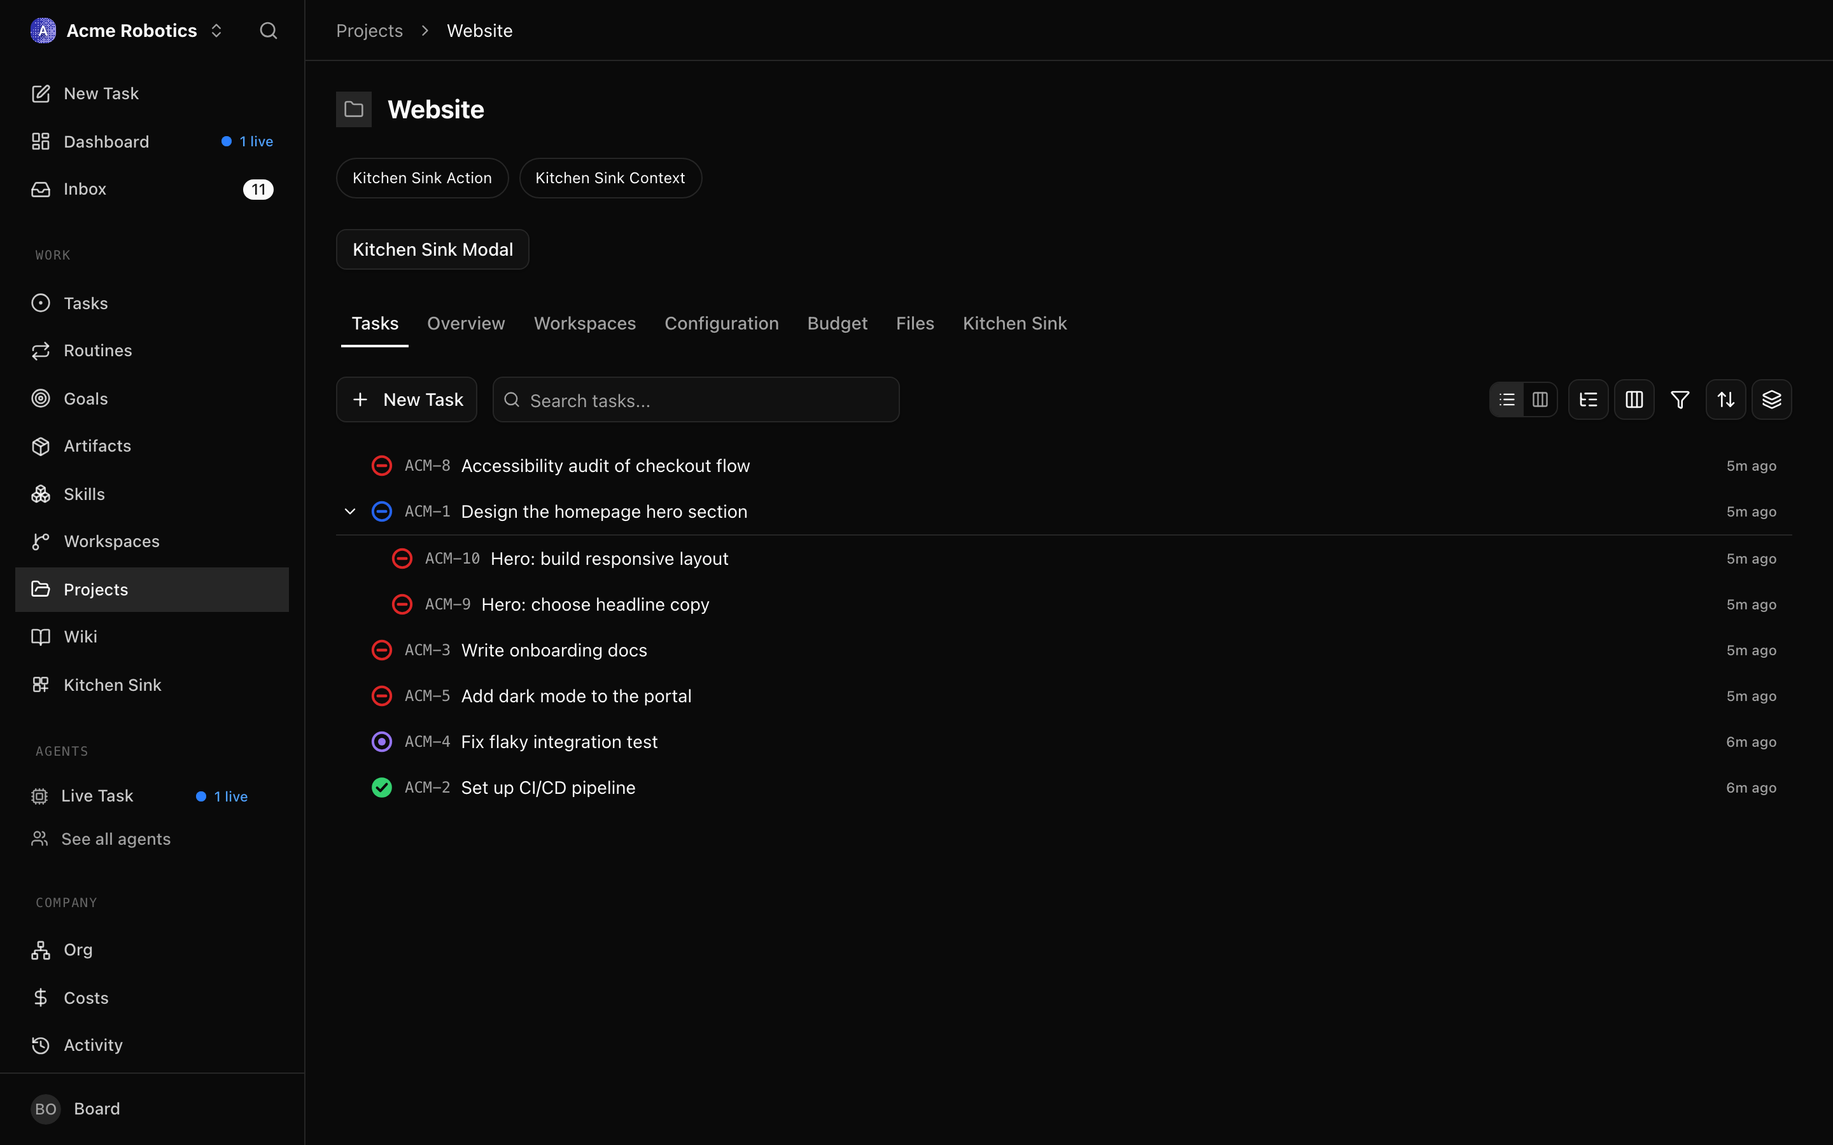Switch to the Kitchen Sink tab
The width and height of the screenshot is (1833, 1145).
1015,323
